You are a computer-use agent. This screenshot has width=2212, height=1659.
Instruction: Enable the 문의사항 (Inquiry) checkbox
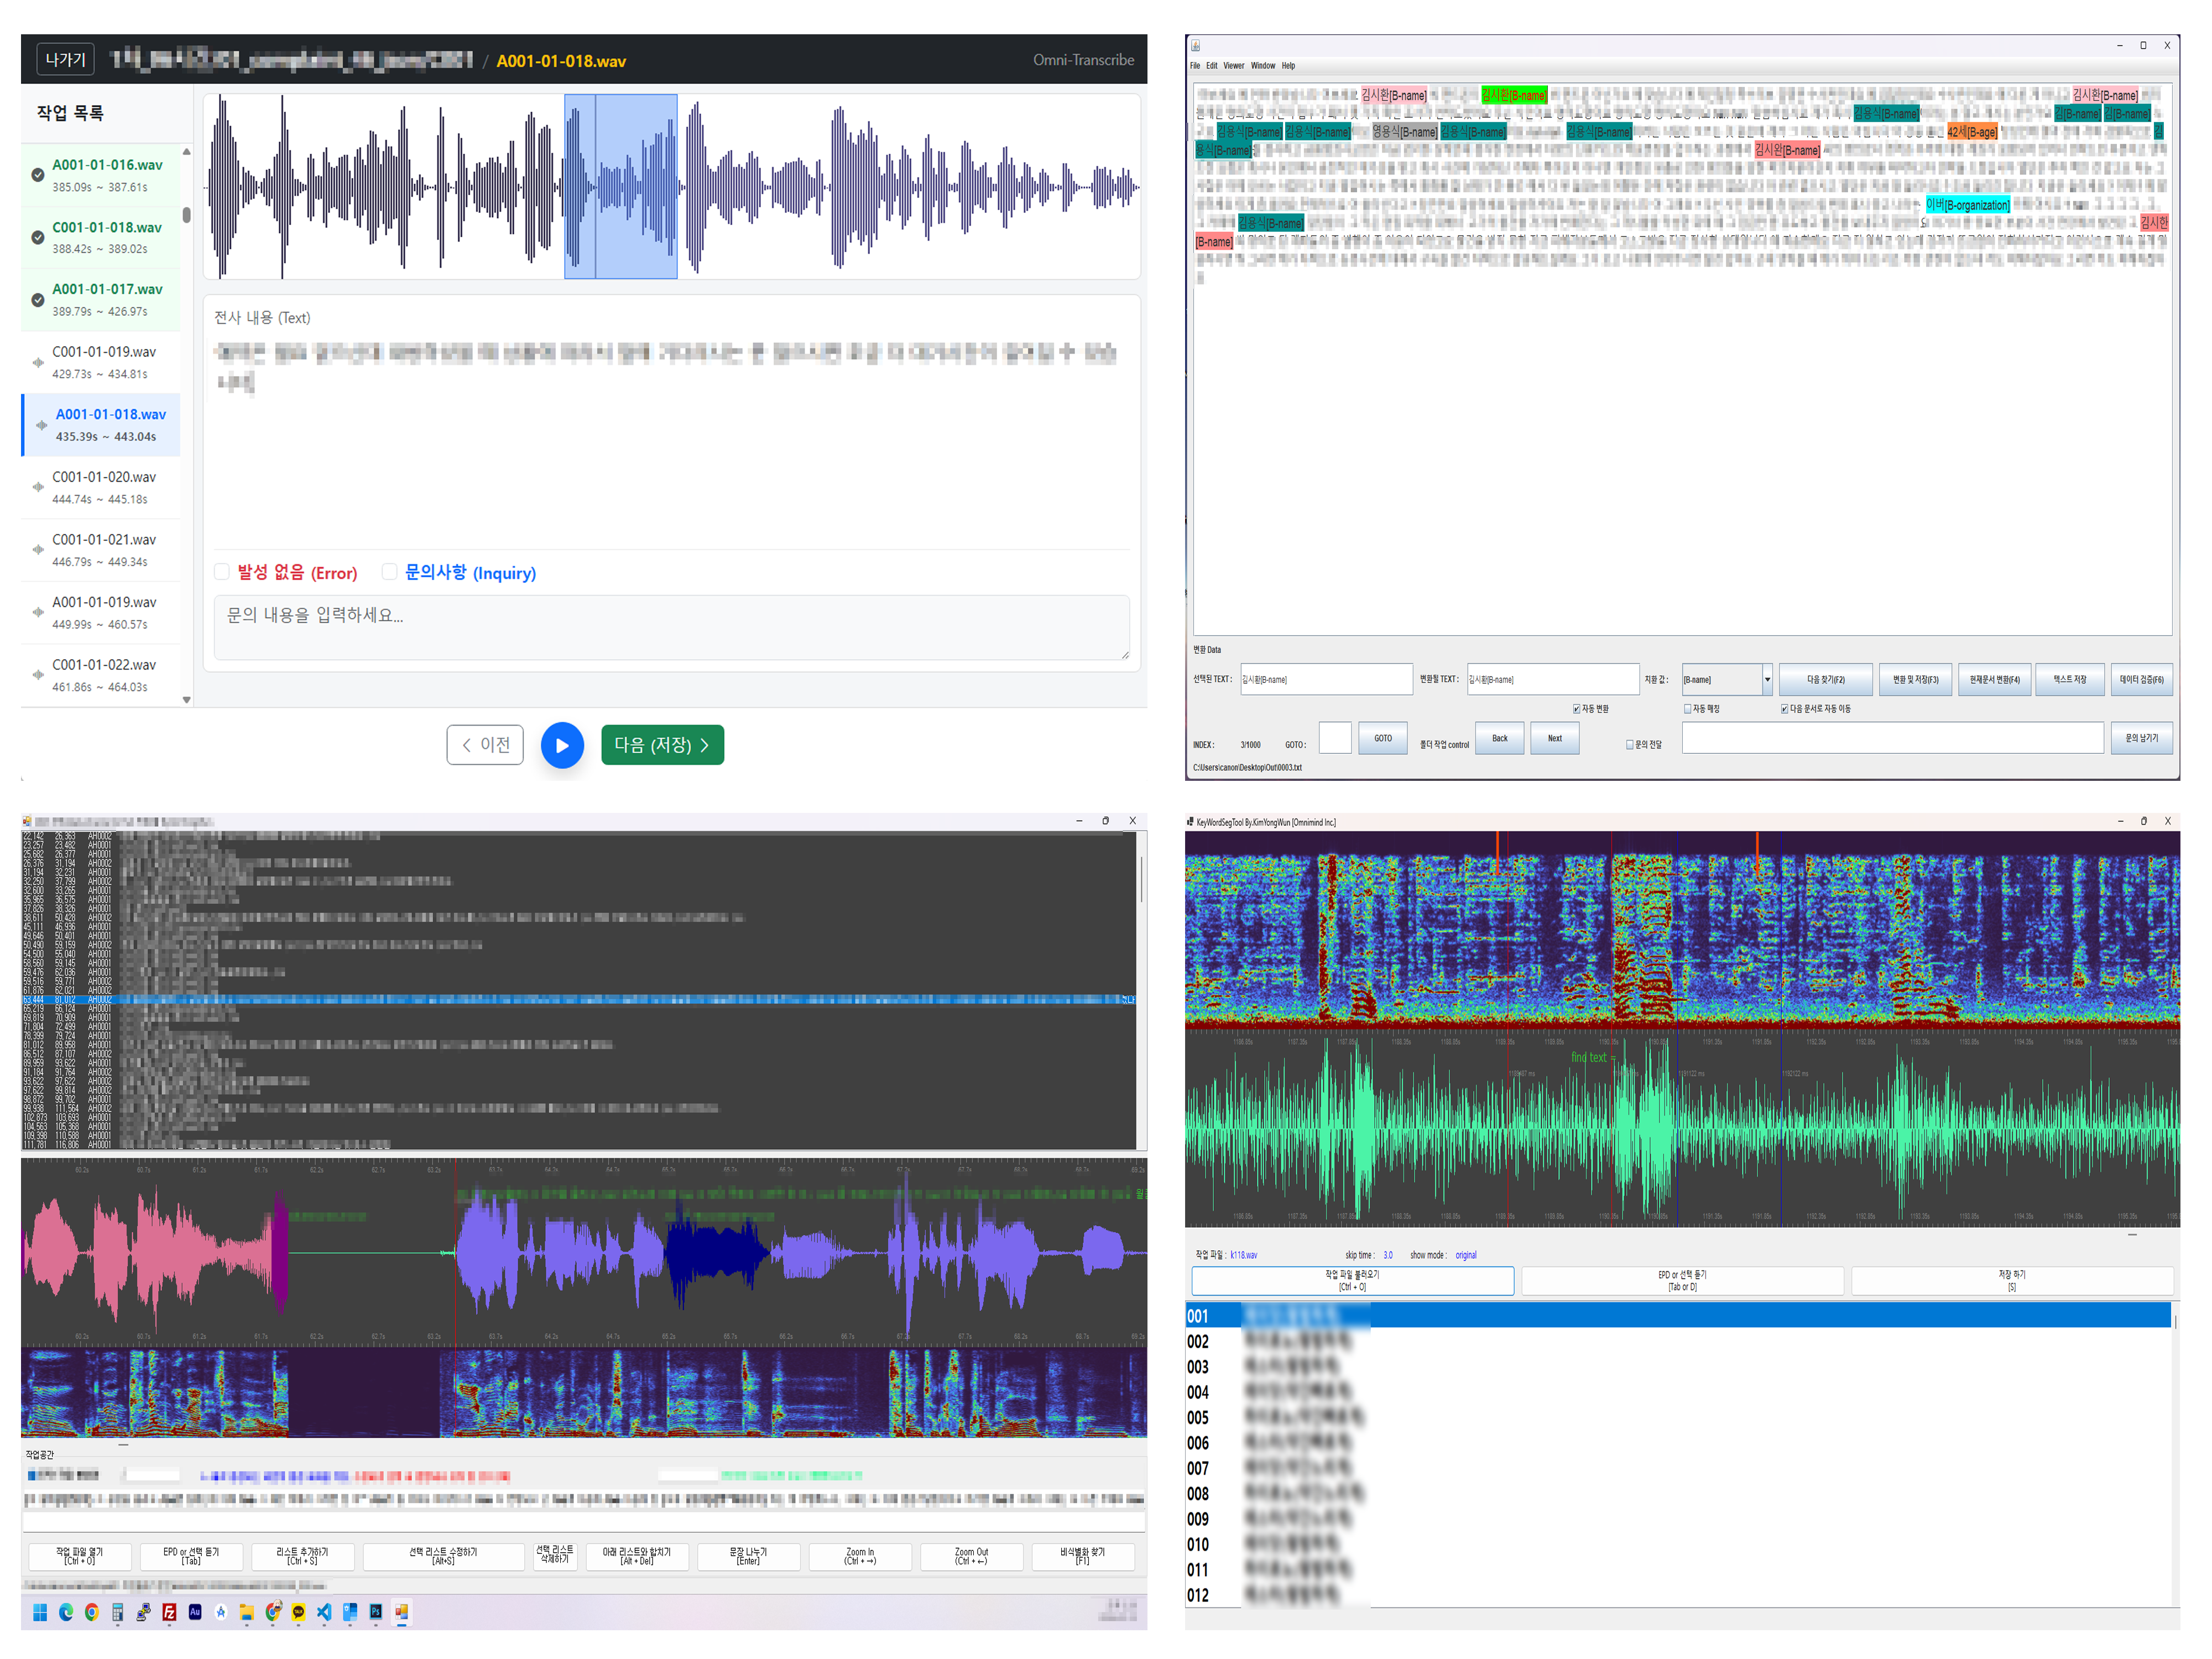[389, 572]
